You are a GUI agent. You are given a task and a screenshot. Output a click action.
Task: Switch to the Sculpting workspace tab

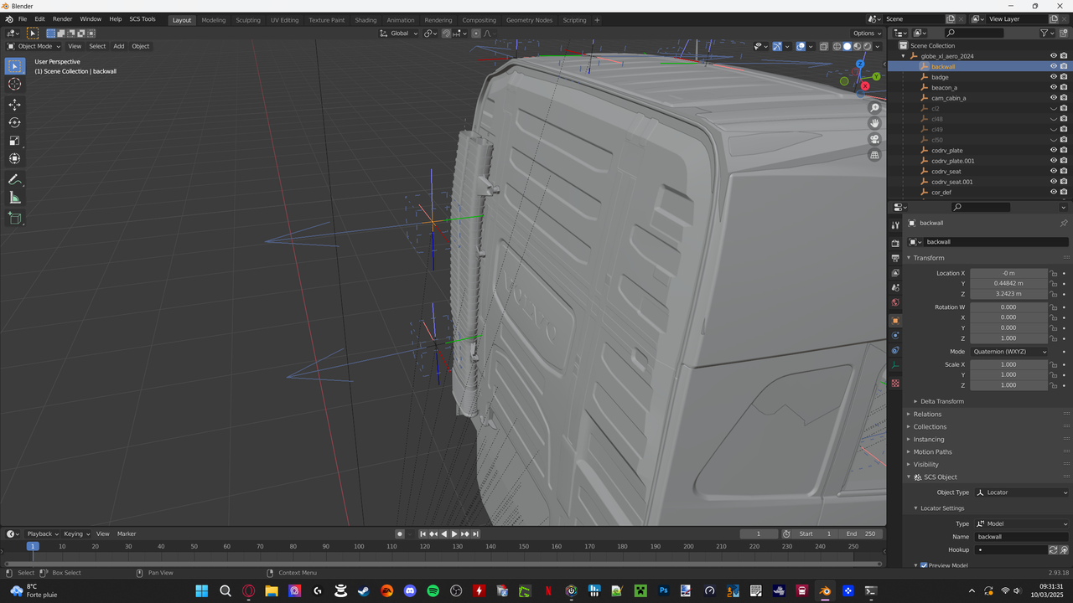pos(247,20)
